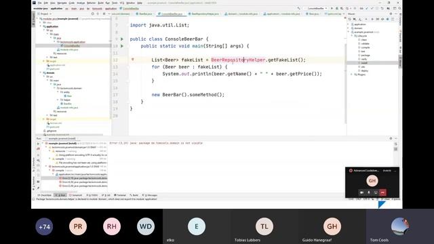Viewport: 434px width, 244px height.
Task: Click the rerun icon in Run panel
Action: click(x=38, y=144)
